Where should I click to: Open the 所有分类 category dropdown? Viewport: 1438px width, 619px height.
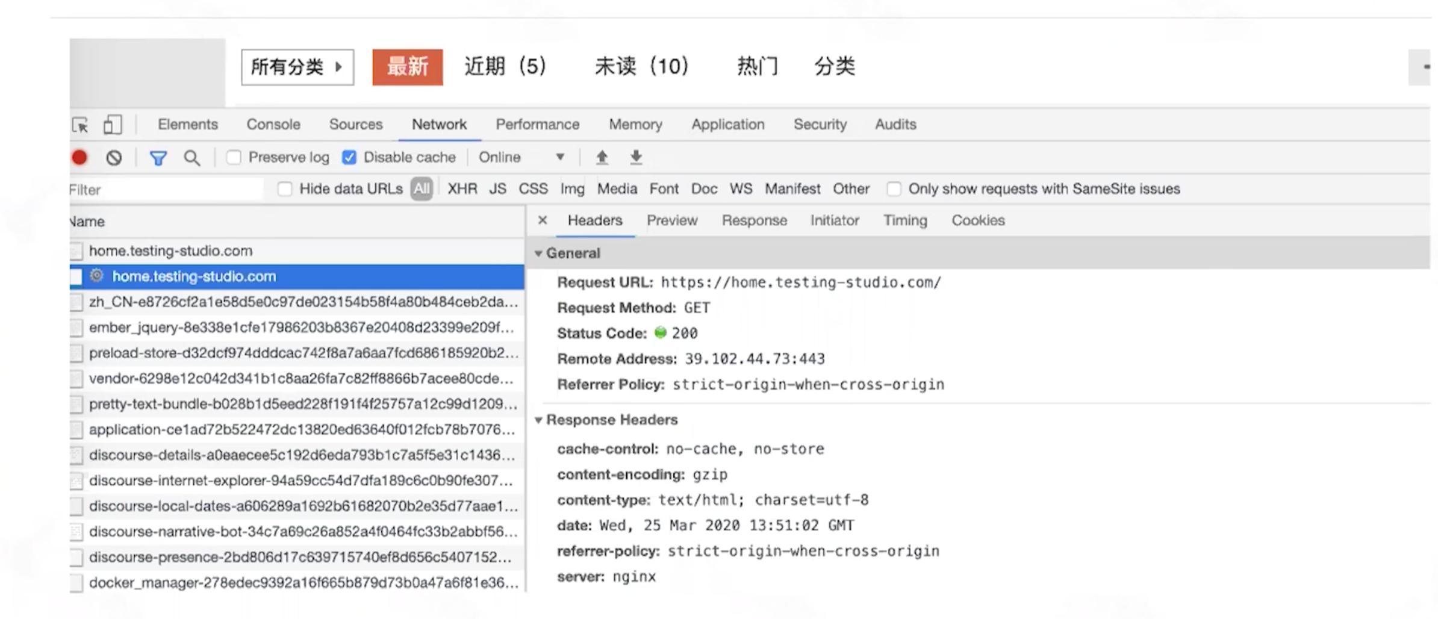297,67
